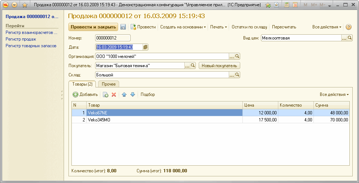
Task: Switch to the Товары (2) tab
Action: pyautogui.click(x=82, y=84)
